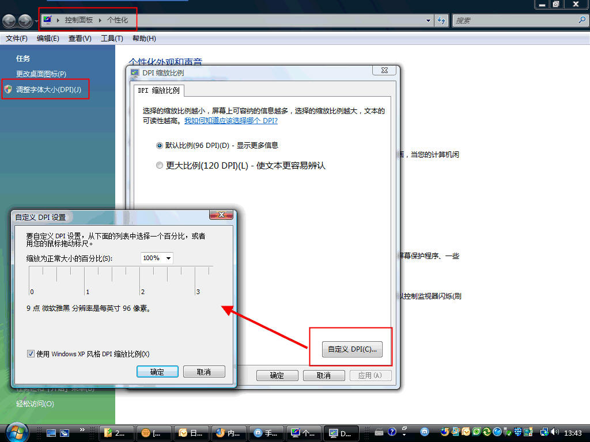The height and width of the screenshot is (442, 590).
Task: Click the green circular sync tray icon
Action: (x=486, y=432)
